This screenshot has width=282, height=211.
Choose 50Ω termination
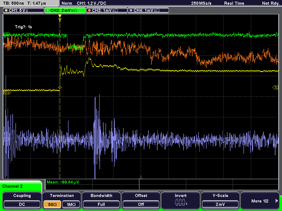click(x=52, y=204)
